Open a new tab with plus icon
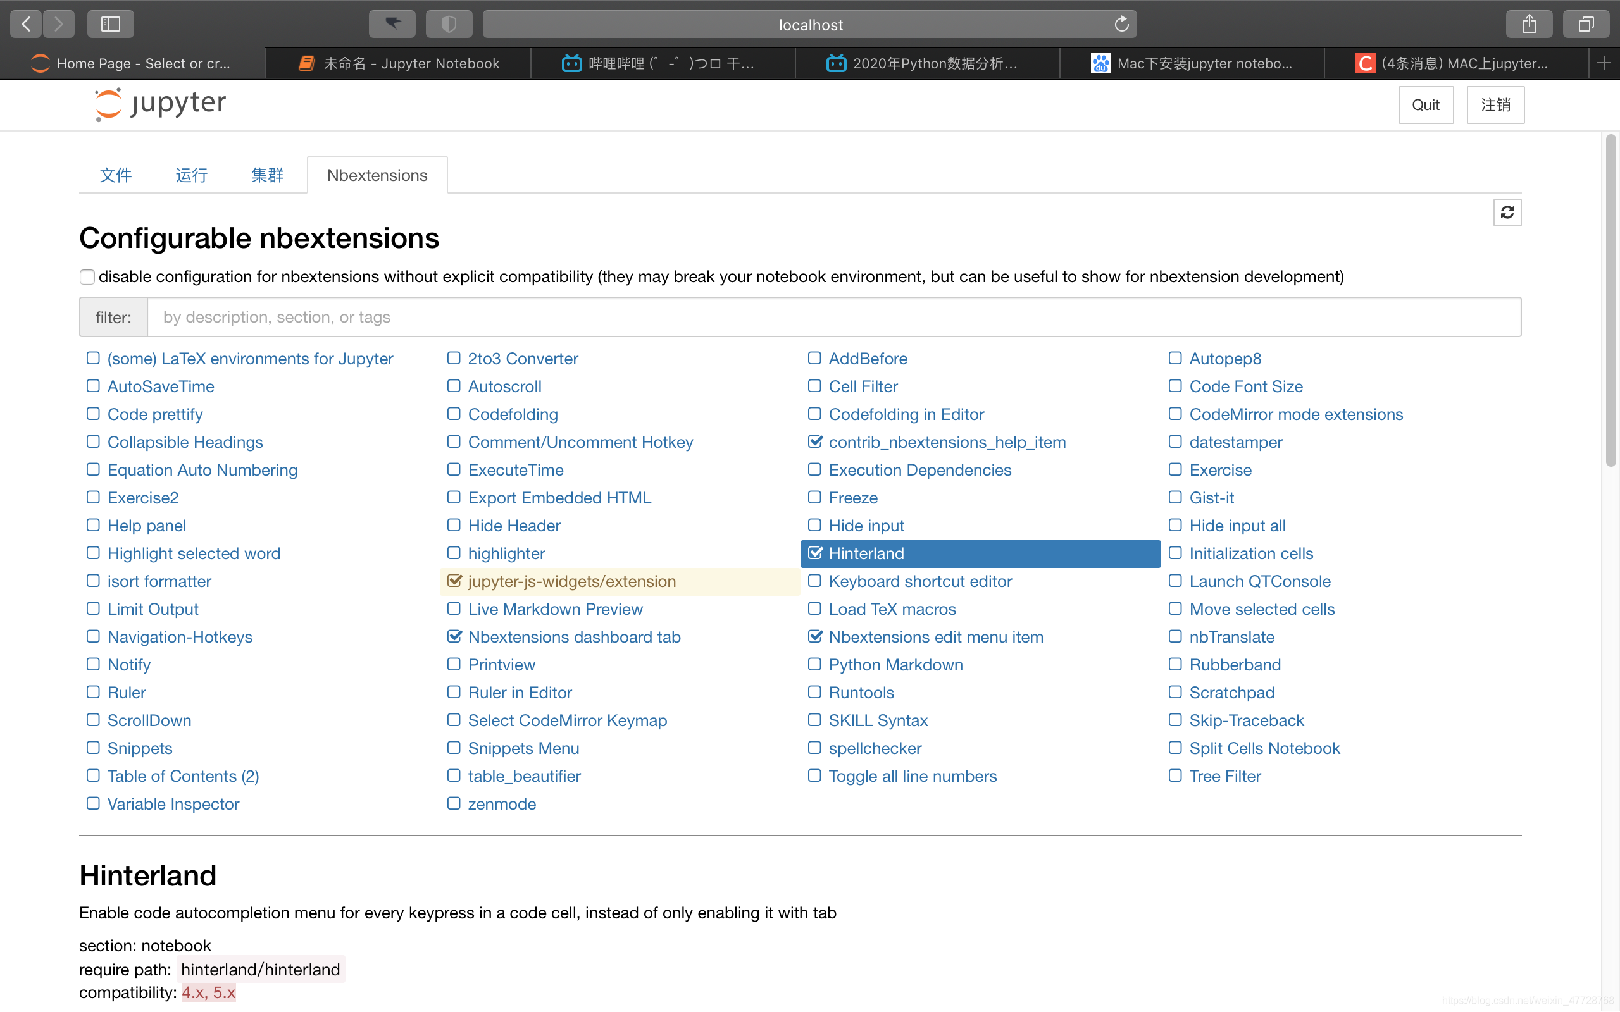 [1604, 63]
